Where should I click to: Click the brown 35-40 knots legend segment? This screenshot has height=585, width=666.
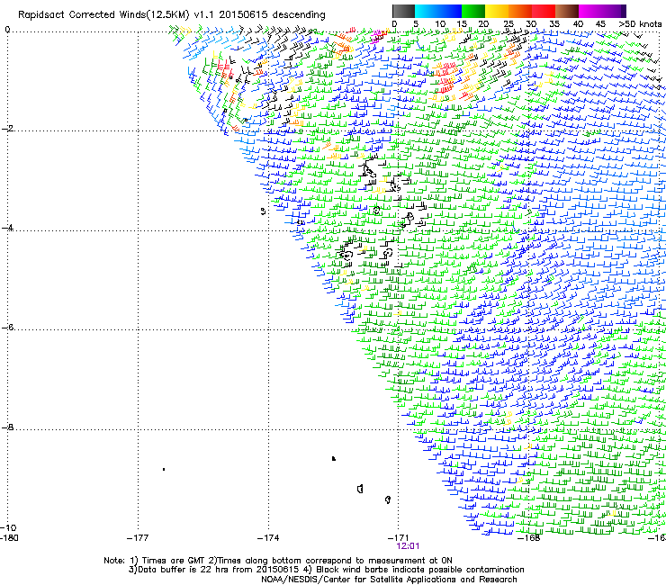[x=567, y=11]
